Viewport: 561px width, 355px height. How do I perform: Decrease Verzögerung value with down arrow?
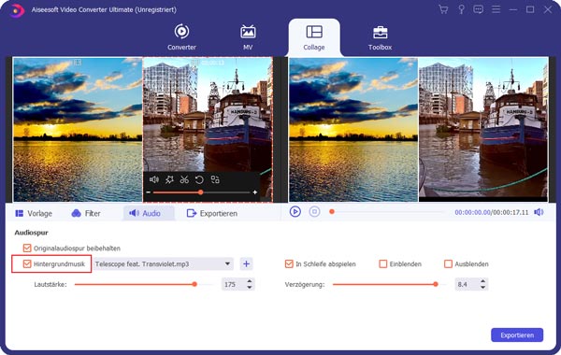click(483, 287)
